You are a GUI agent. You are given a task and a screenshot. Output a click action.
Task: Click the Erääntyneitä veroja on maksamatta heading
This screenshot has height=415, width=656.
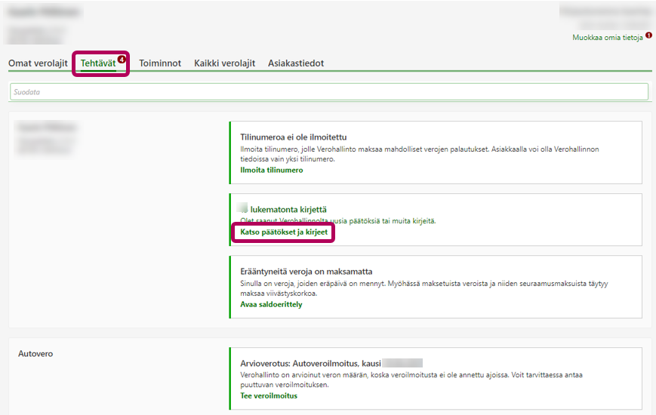tap(306, 271)
